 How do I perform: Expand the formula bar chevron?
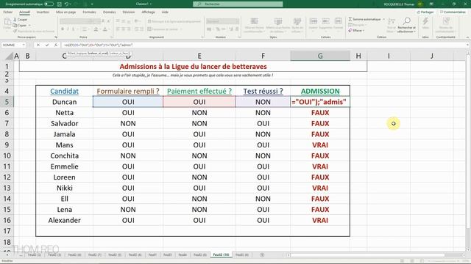(468, 45)
